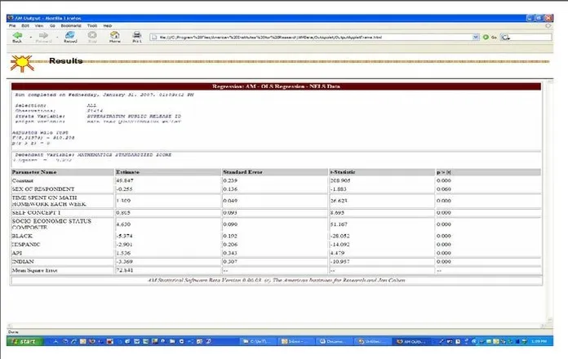Image resolution: width=568 pixels, height=359 pixels.
Task: Select the BLACK parameter row label
Action: tap(22, 236)
